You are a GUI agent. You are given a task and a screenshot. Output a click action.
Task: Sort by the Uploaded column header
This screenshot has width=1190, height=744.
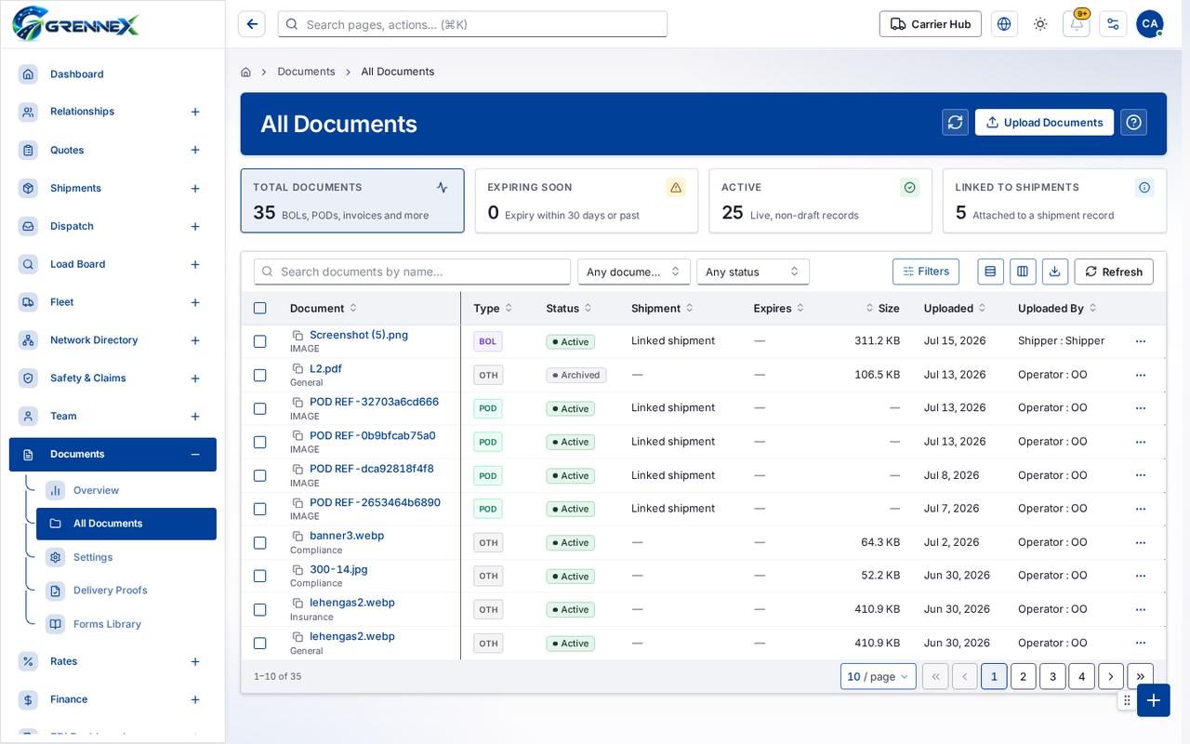pyautogui.click(x=955, y=308)
